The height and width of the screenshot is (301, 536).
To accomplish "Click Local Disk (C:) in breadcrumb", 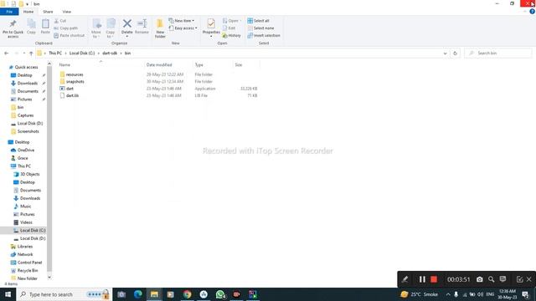I will [82, 54].
